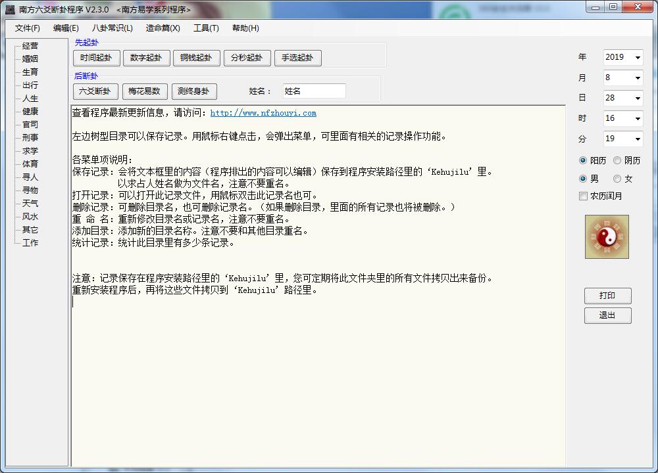Open the 帮助(H) menu

[x=245, y=28]
